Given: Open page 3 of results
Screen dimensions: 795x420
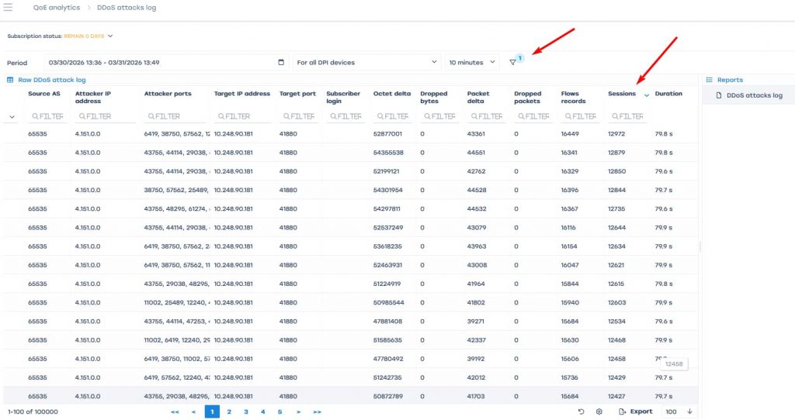Looking at the screenshot, I should [x=246, y=412].
